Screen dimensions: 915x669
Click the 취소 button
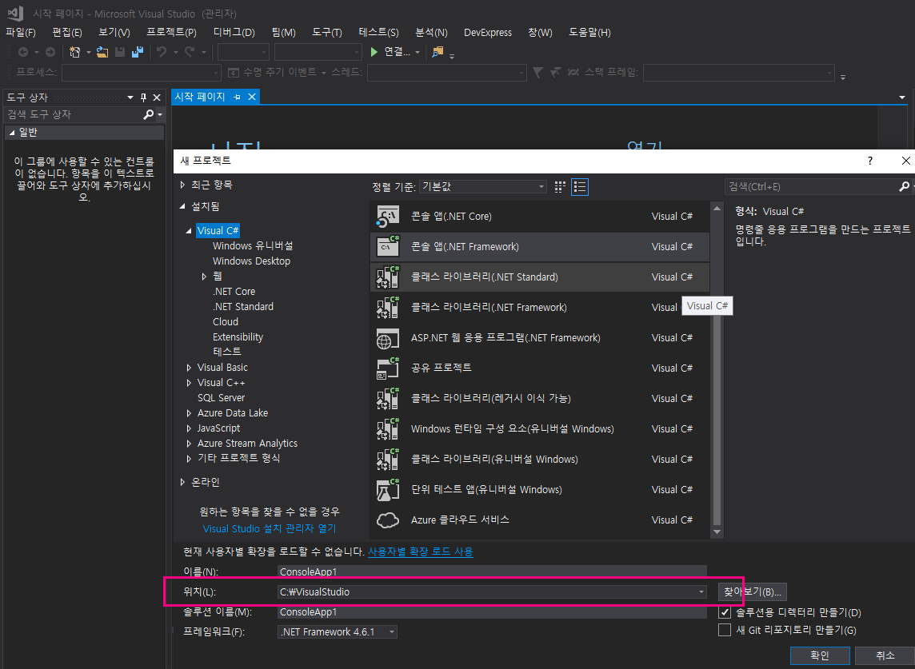pos(885,655)
